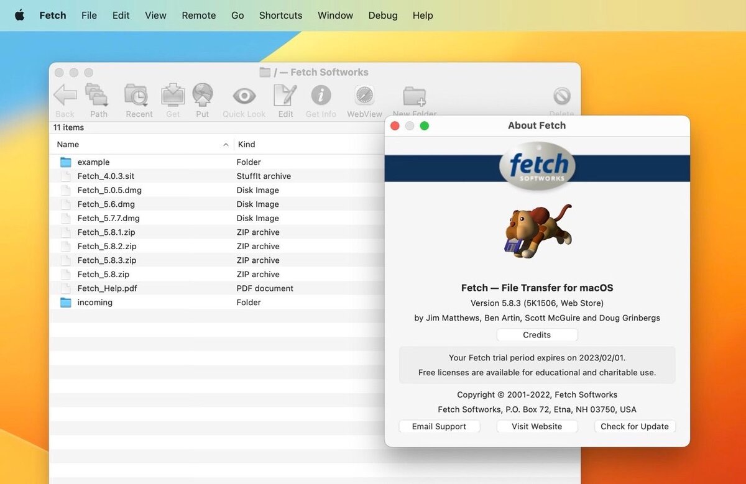Select the Put upload icon
746x484 pixels.
click(203, 95)
